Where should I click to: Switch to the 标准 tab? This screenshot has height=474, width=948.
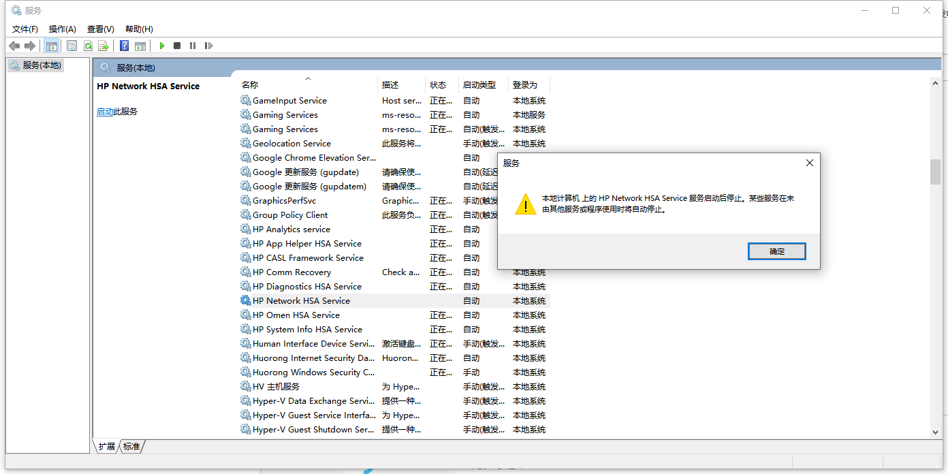pyautogui.click(x=131, y=447)
